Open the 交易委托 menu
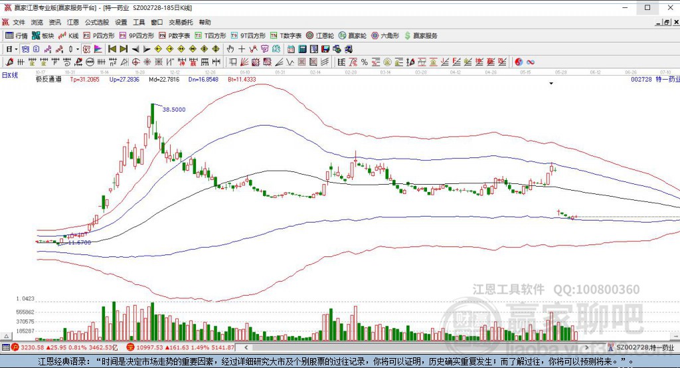The width and height of the screenshot is (680, 368). tap(181, 22)
